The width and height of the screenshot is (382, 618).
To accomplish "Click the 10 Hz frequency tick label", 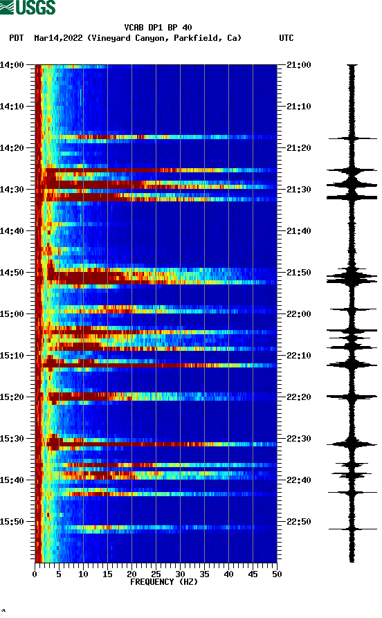I will click(x=83, y=574).
